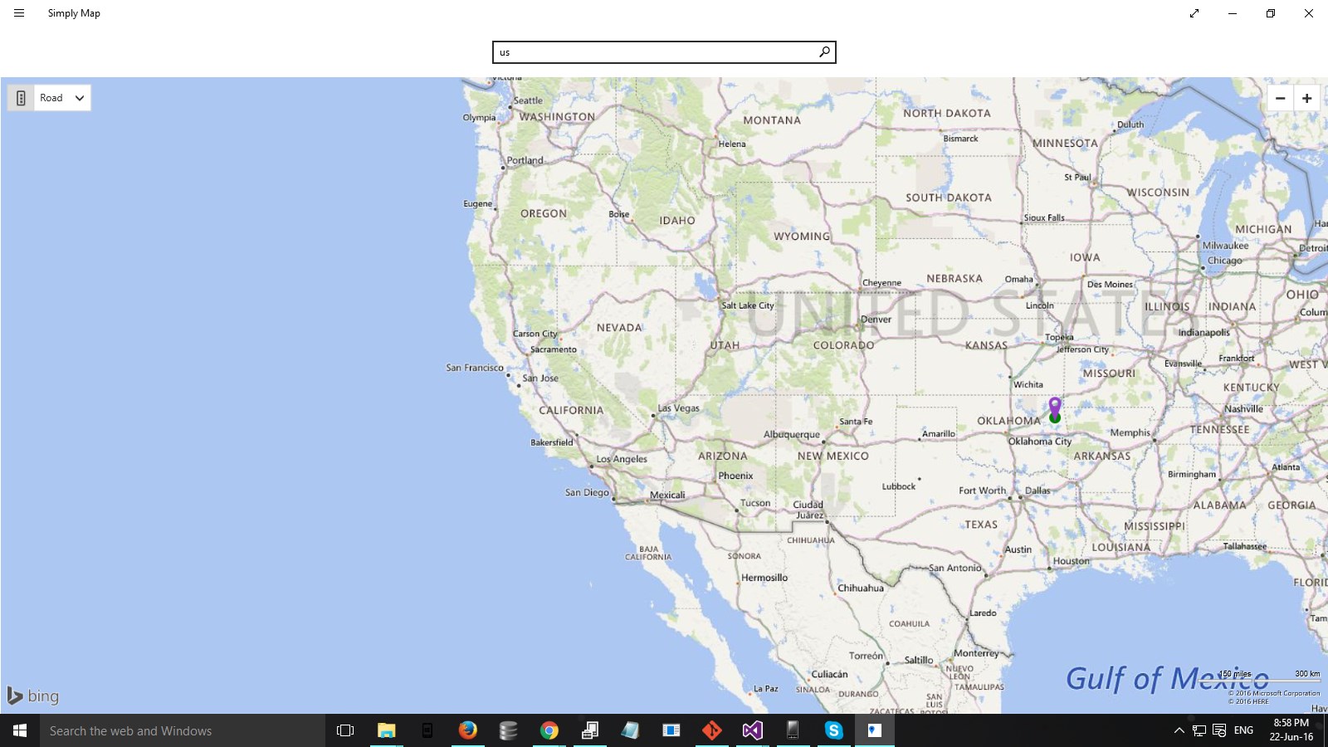Click the 'Bismarck' city label
Screen dimensions: 1328x747
coord(960,139)
